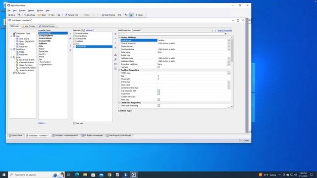317x178 pixels.
Task: Click the green highlighted toolbar icon
Action: pos(131,15)
